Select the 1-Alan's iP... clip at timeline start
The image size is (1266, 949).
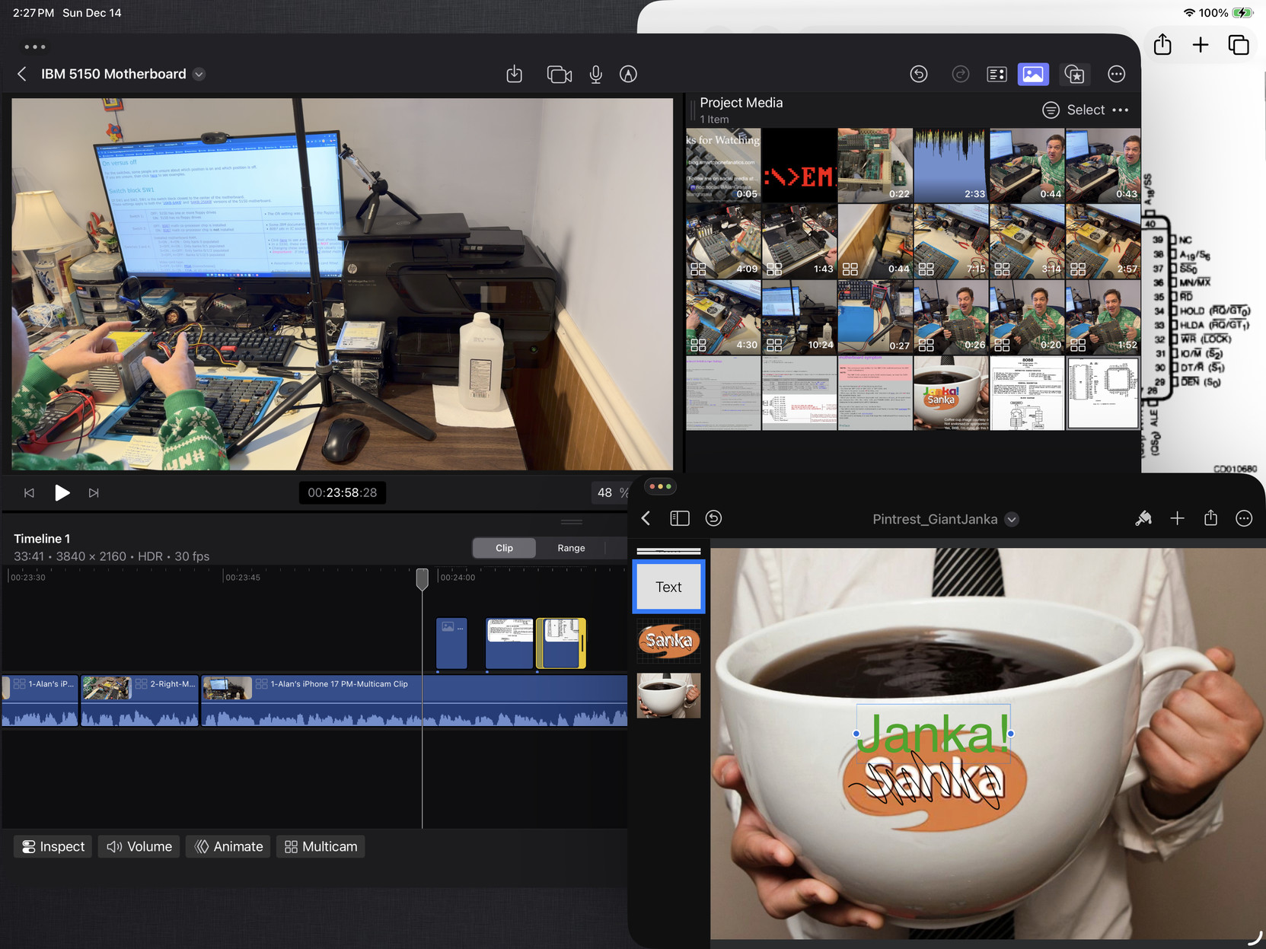(x=40, y=701)
